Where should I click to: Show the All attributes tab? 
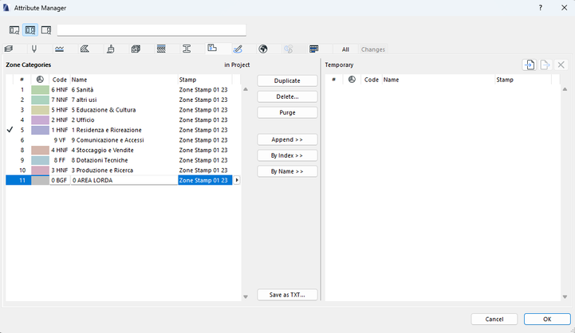pos(345,49)
